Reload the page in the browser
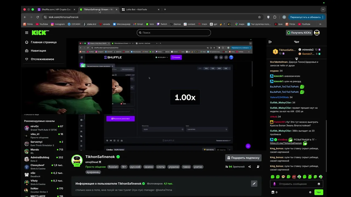The height and width of the screenshot is (197, 351). (38, 17)
